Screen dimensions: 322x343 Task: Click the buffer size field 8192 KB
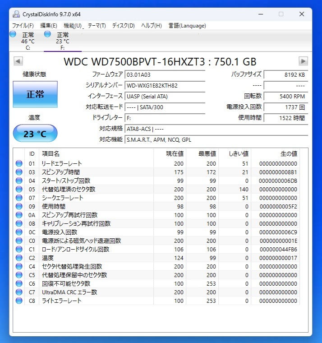(x=286, y=74)
